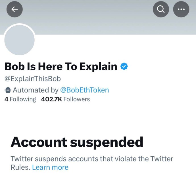Click the word 'Rules.' before Learn more
The image size is (196, 174).
pyautogui.click(x=20, y=167)
